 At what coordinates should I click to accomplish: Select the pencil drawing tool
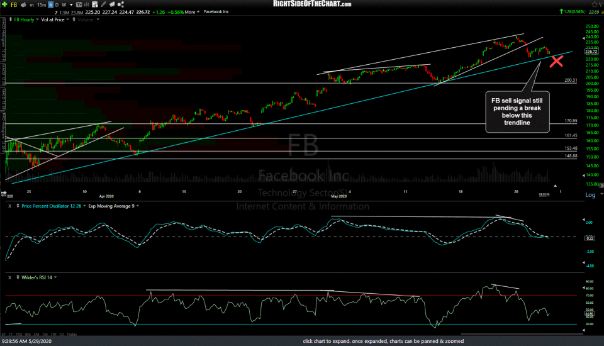click(104, 4)
